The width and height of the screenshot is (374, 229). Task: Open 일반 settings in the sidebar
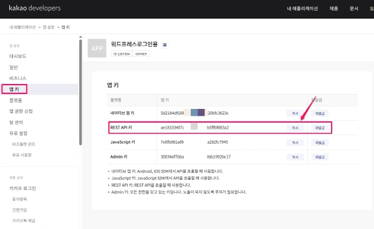click(13, 67)
